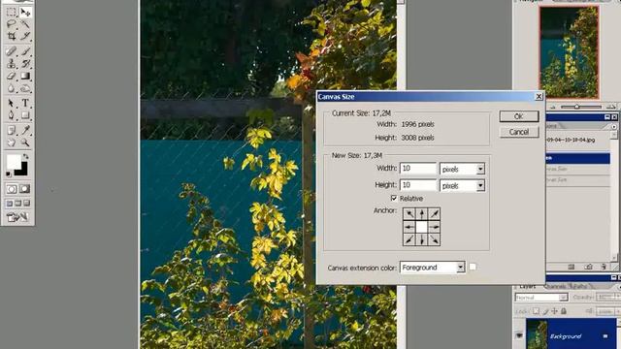Select the Path Selection tool
Screen dimensions: 621x349
(x=12, y=103)
